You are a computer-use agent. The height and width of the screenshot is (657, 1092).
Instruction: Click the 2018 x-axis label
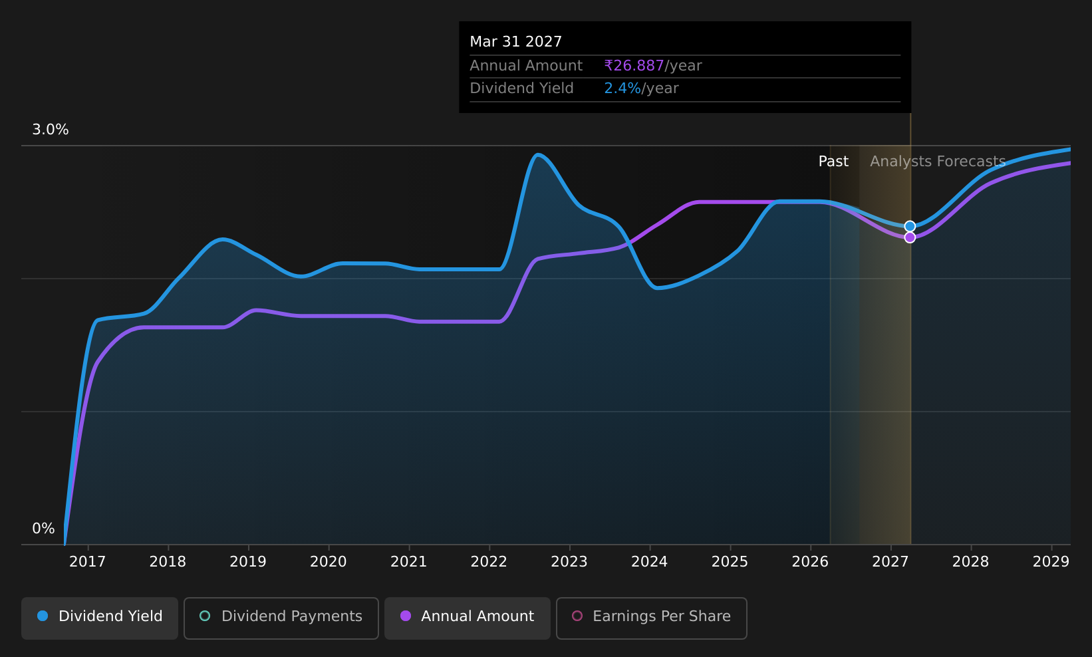point(168,562)
